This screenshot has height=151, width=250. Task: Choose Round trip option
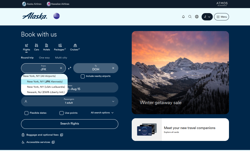pyautogui.click(x=27, y=58)
